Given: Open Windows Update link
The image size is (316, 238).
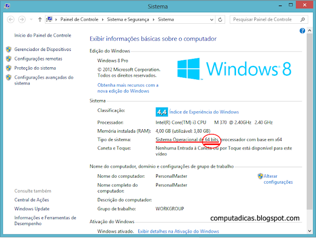Looking at the screenshot, I should click(x=32, y=209).
